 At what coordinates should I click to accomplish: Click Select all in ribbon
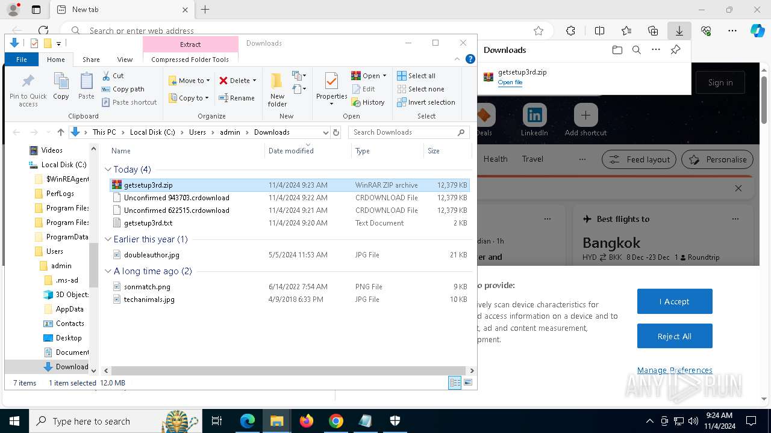(416, 76)
